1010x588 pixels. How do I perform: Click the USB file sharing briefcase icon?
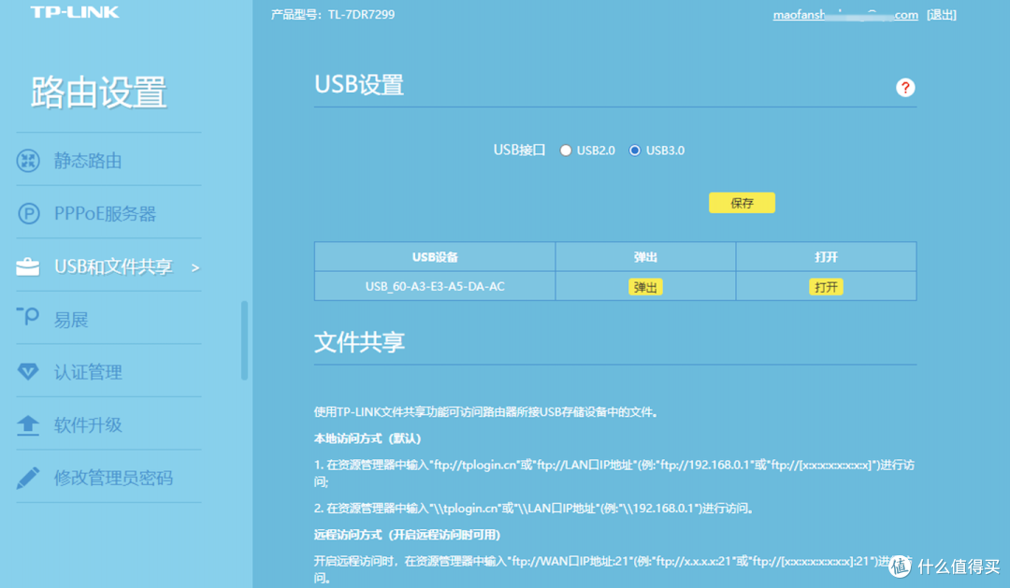coord(28,266)
